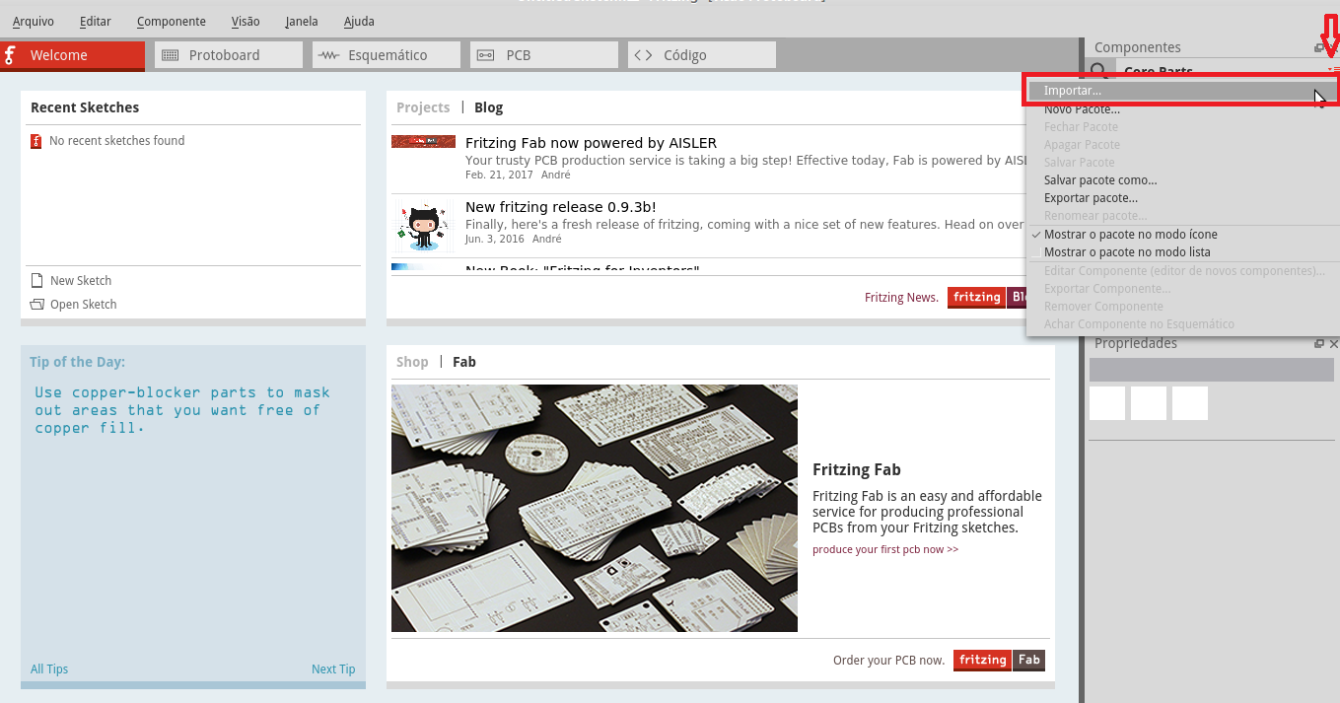Switch to the Esquemático view tab
Image resolution: width=1340 pixels, height=703 pixels.
click(x=387, y=55)
